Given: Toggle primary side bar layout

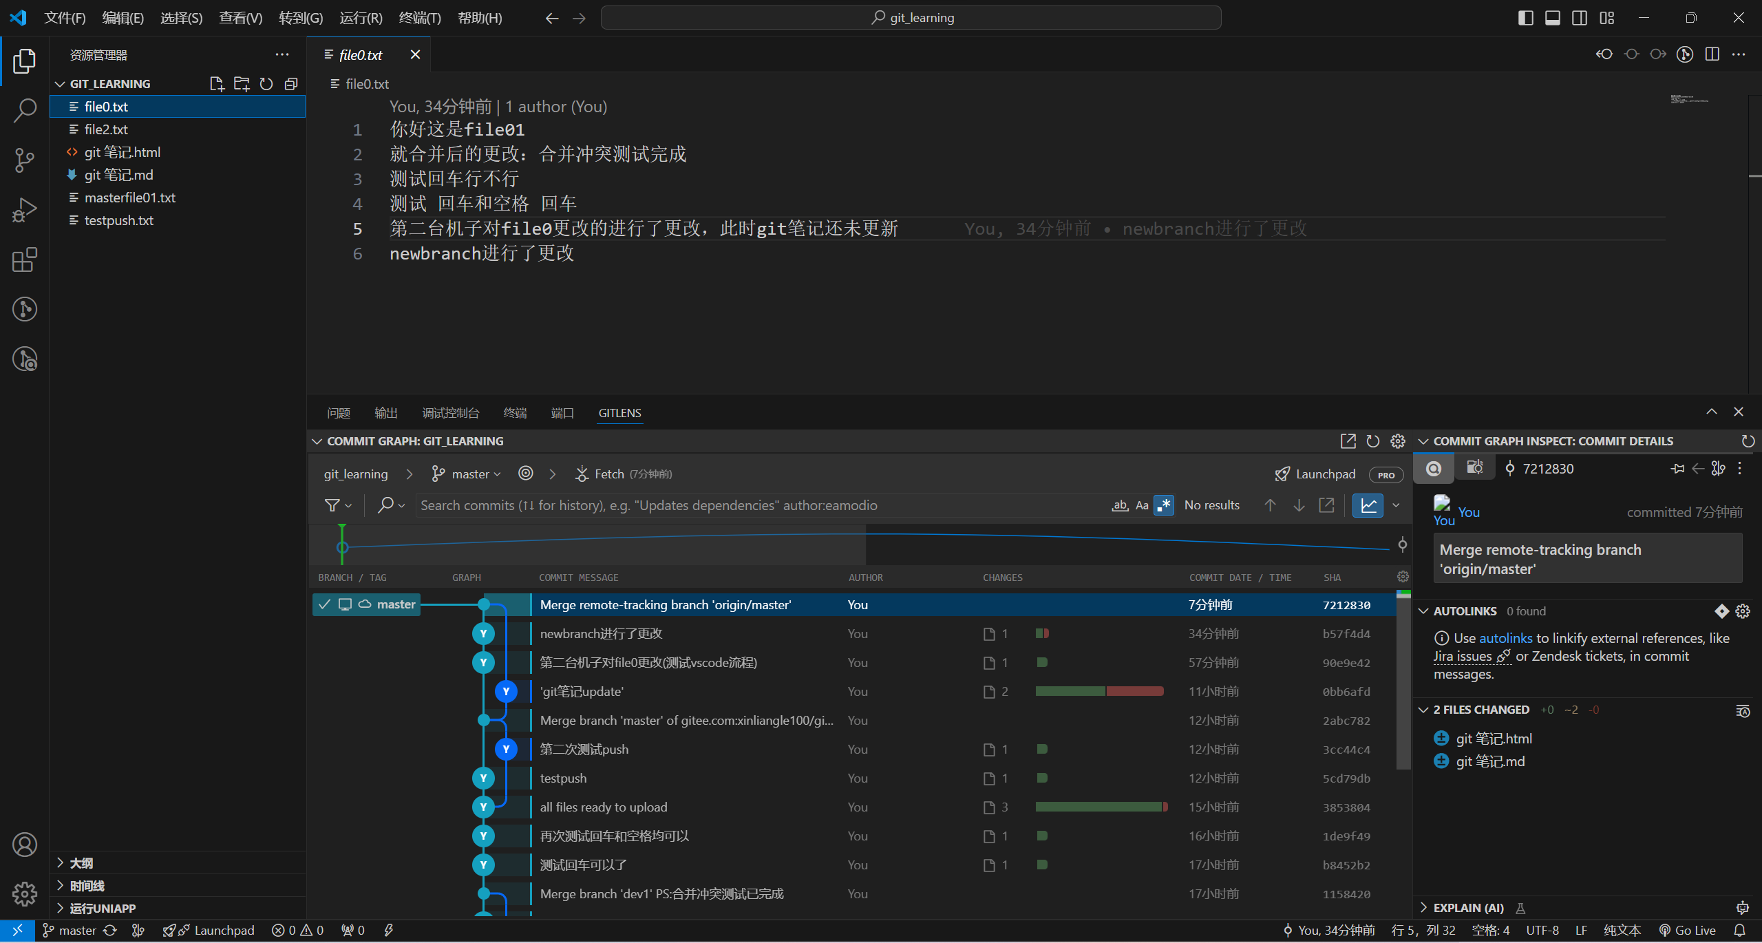Looking at the screenshot, I should [x=1526, y=18].
